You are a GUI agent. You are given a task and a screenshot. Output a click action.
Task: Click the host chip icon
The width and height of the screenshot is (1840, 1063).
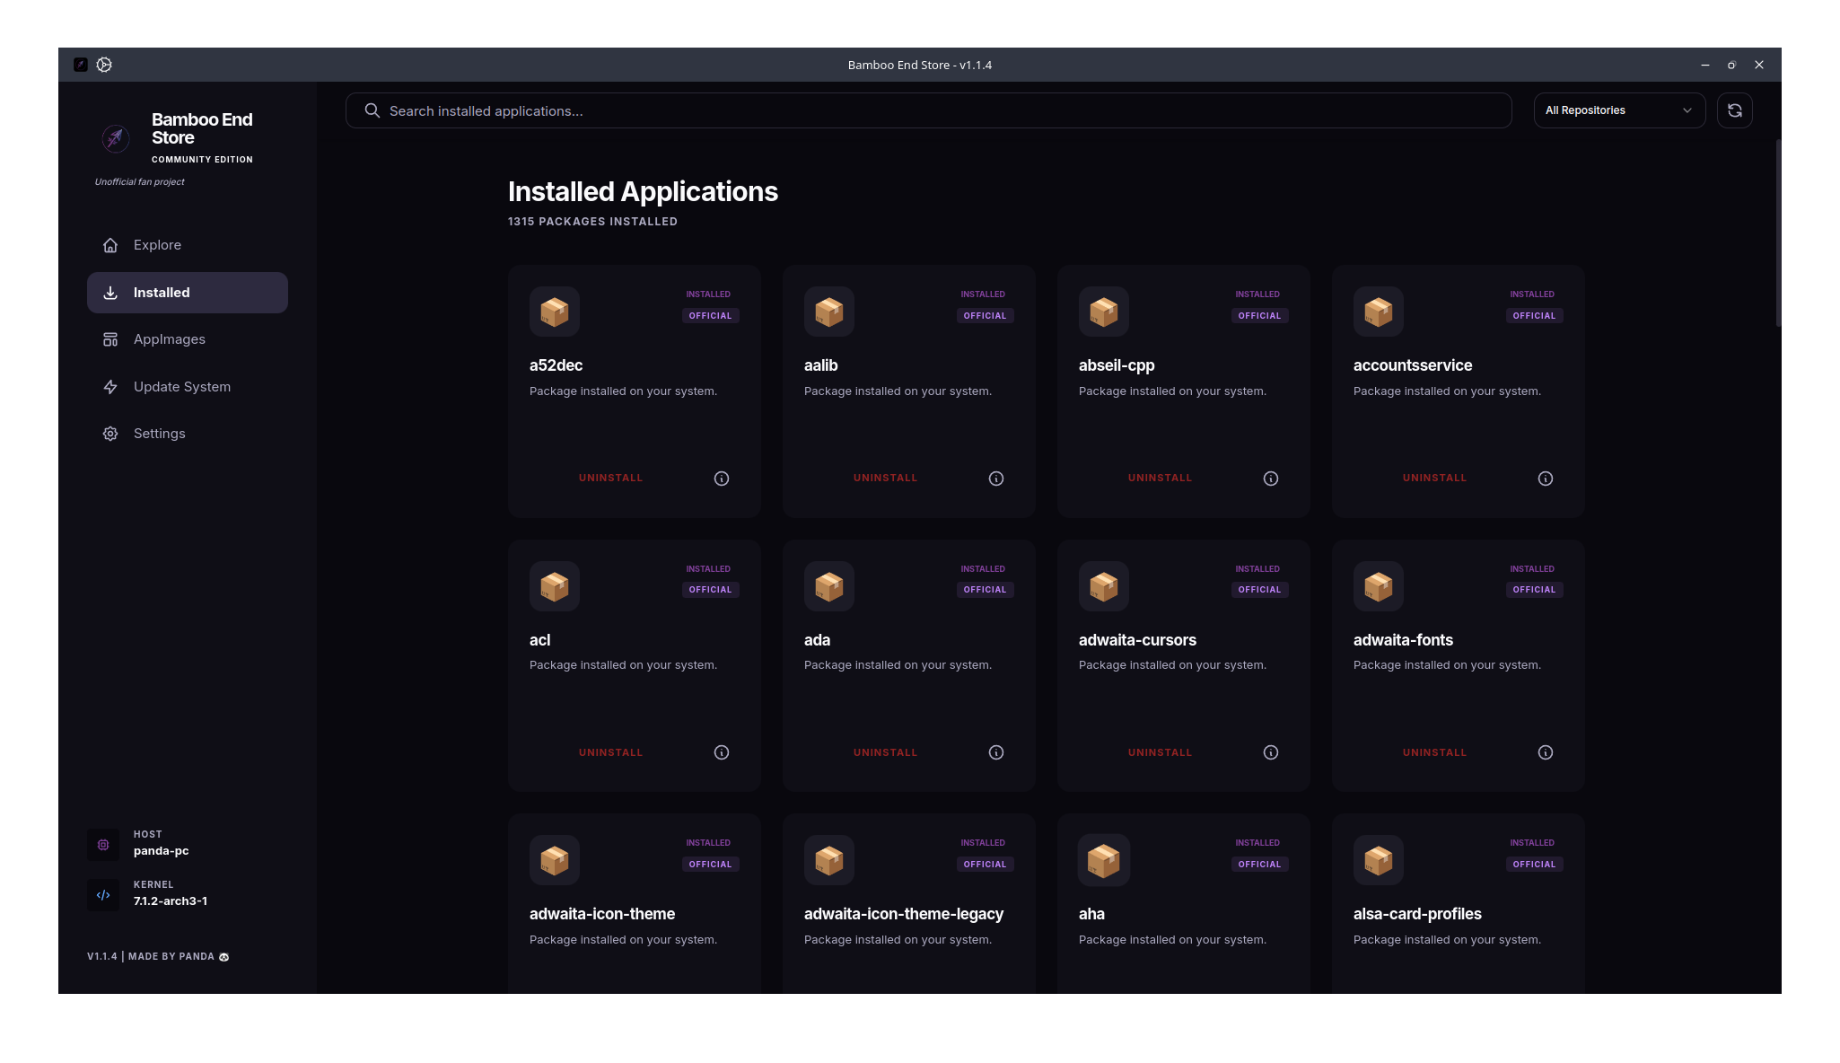(x=103, y=844)
